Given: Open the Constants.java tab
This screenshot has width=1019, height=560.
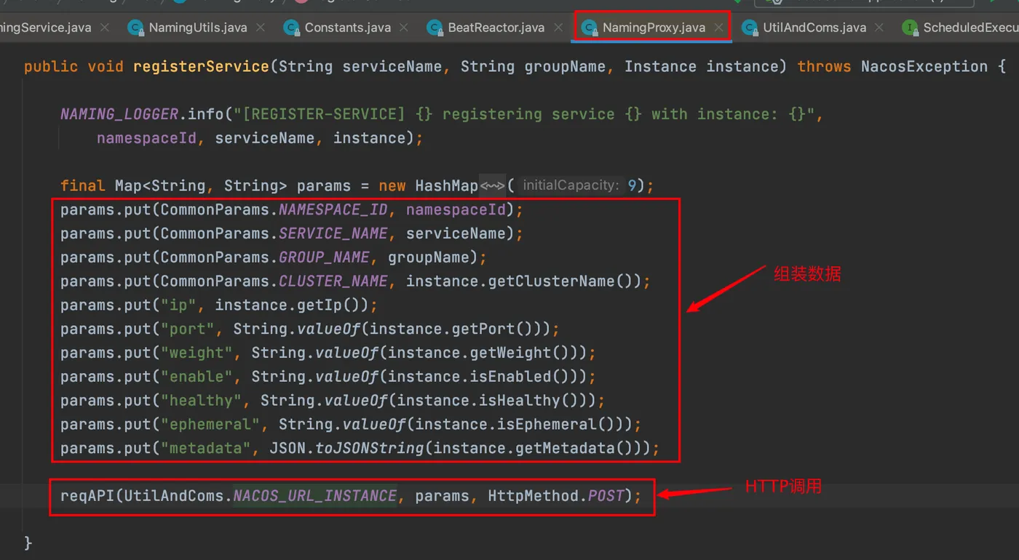Looking at the screenshot, I should (x=348, y=28).
